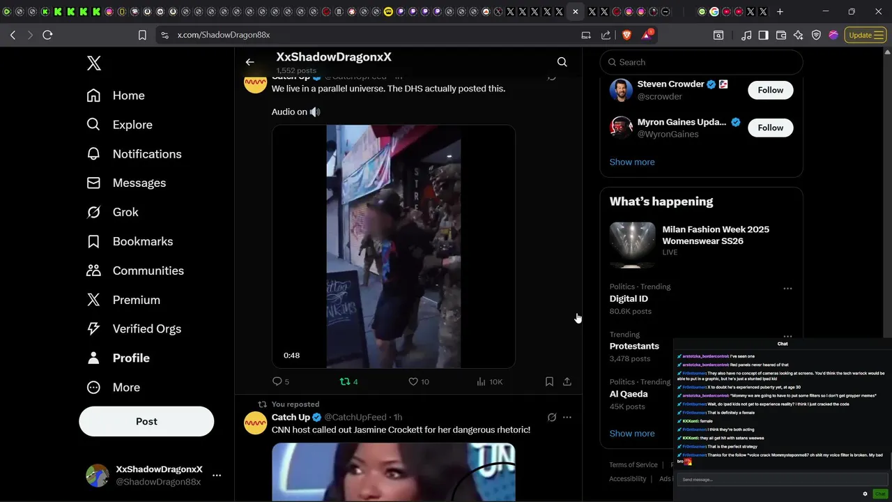Screen dimensions: 892x502
Task: Play the DHS video in the post
Action: 393,246
